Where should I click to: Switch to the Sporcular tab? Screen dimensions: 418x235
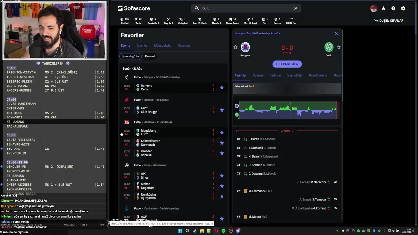184,46
